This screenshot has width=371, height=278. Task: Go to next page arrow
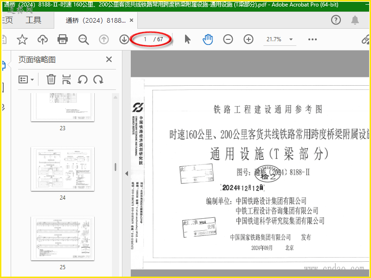(x=124, y=39)
